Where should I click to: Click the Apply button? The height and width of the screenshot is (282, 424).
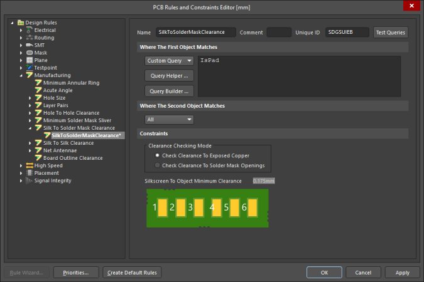point(403,273)
